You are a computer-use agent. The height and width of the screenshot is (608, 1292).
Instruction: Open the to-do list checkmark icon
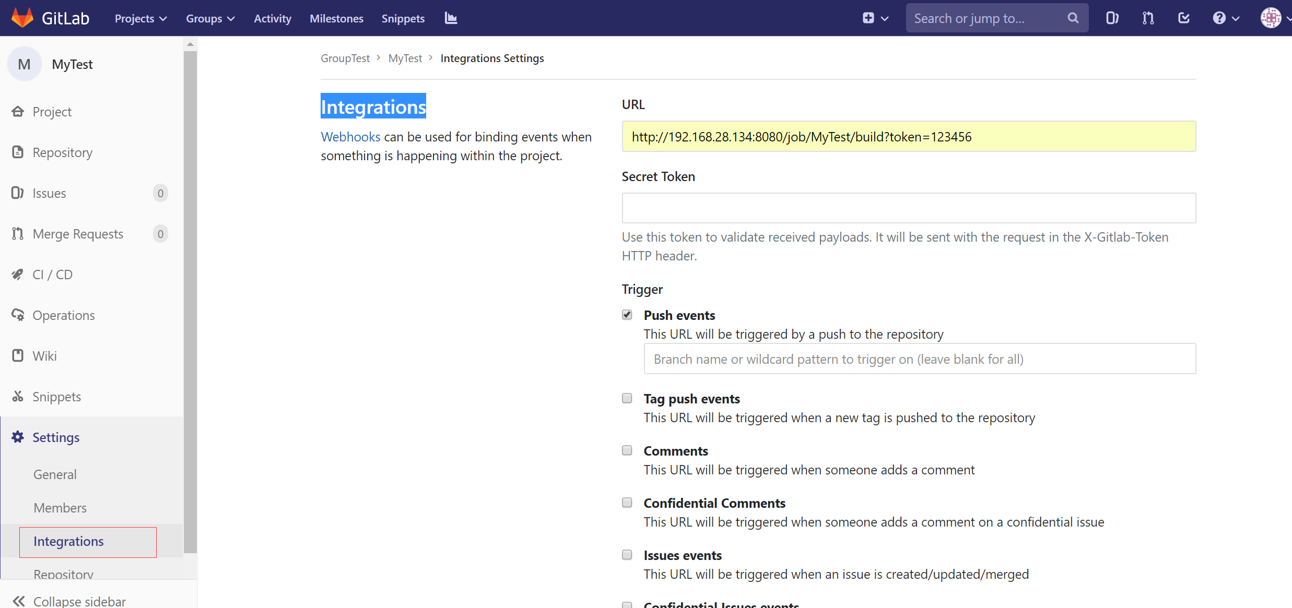pos(1184,18)
